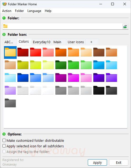Open the User Icons tab
The width and height of the screenshot is (131, 168).
(76, 42)
